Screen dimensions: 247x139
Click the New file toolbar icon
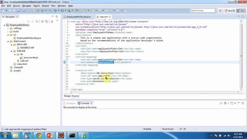pyautogui.click(x=3, y=10)
